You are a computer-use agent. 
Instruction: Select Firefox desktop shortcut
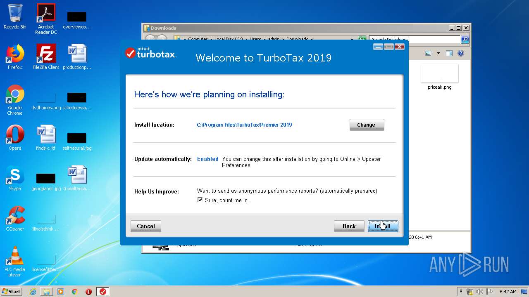(15, 57)
